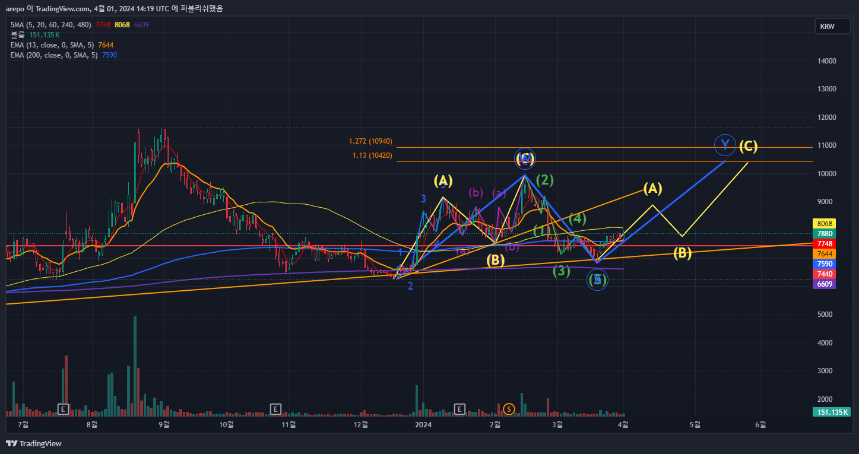Screen dimensions: 859x454
Task: Select the yellow (C) wave label beside Y
Action: [748, 145]
